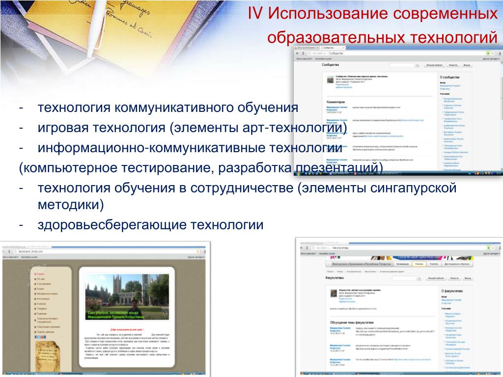The width and height of the screenshot is (503, 377).
Task: Click faculty avatar on Факультативы page
Action: pyautogui.click(x=334, y=294)
